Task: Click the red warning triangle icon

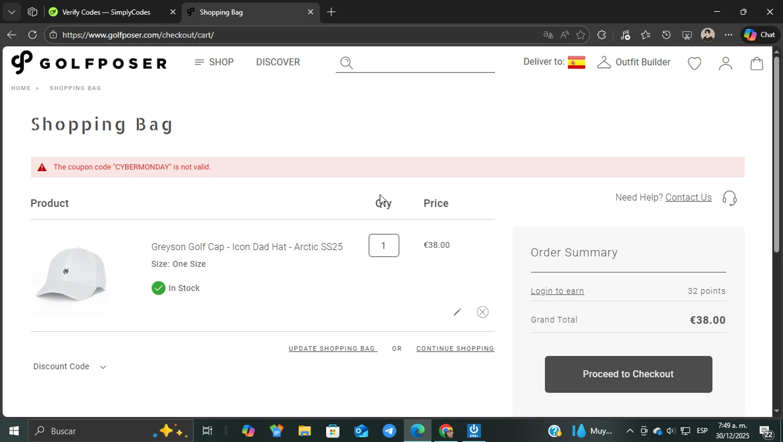Action: pos(42,168)
